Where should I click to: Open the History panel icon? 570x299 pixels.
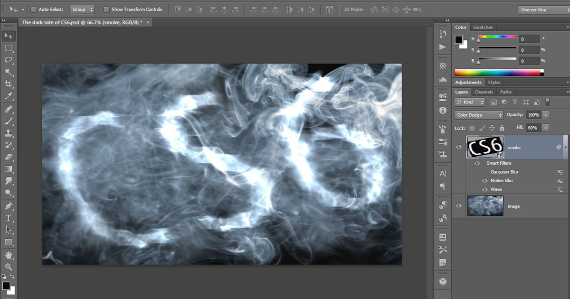pyautogui.click(x=443, y=34)
